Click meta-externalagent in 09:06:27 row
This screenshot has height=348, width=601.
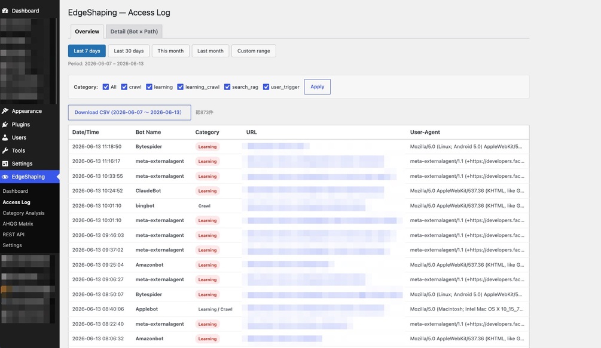pos(160,279)
